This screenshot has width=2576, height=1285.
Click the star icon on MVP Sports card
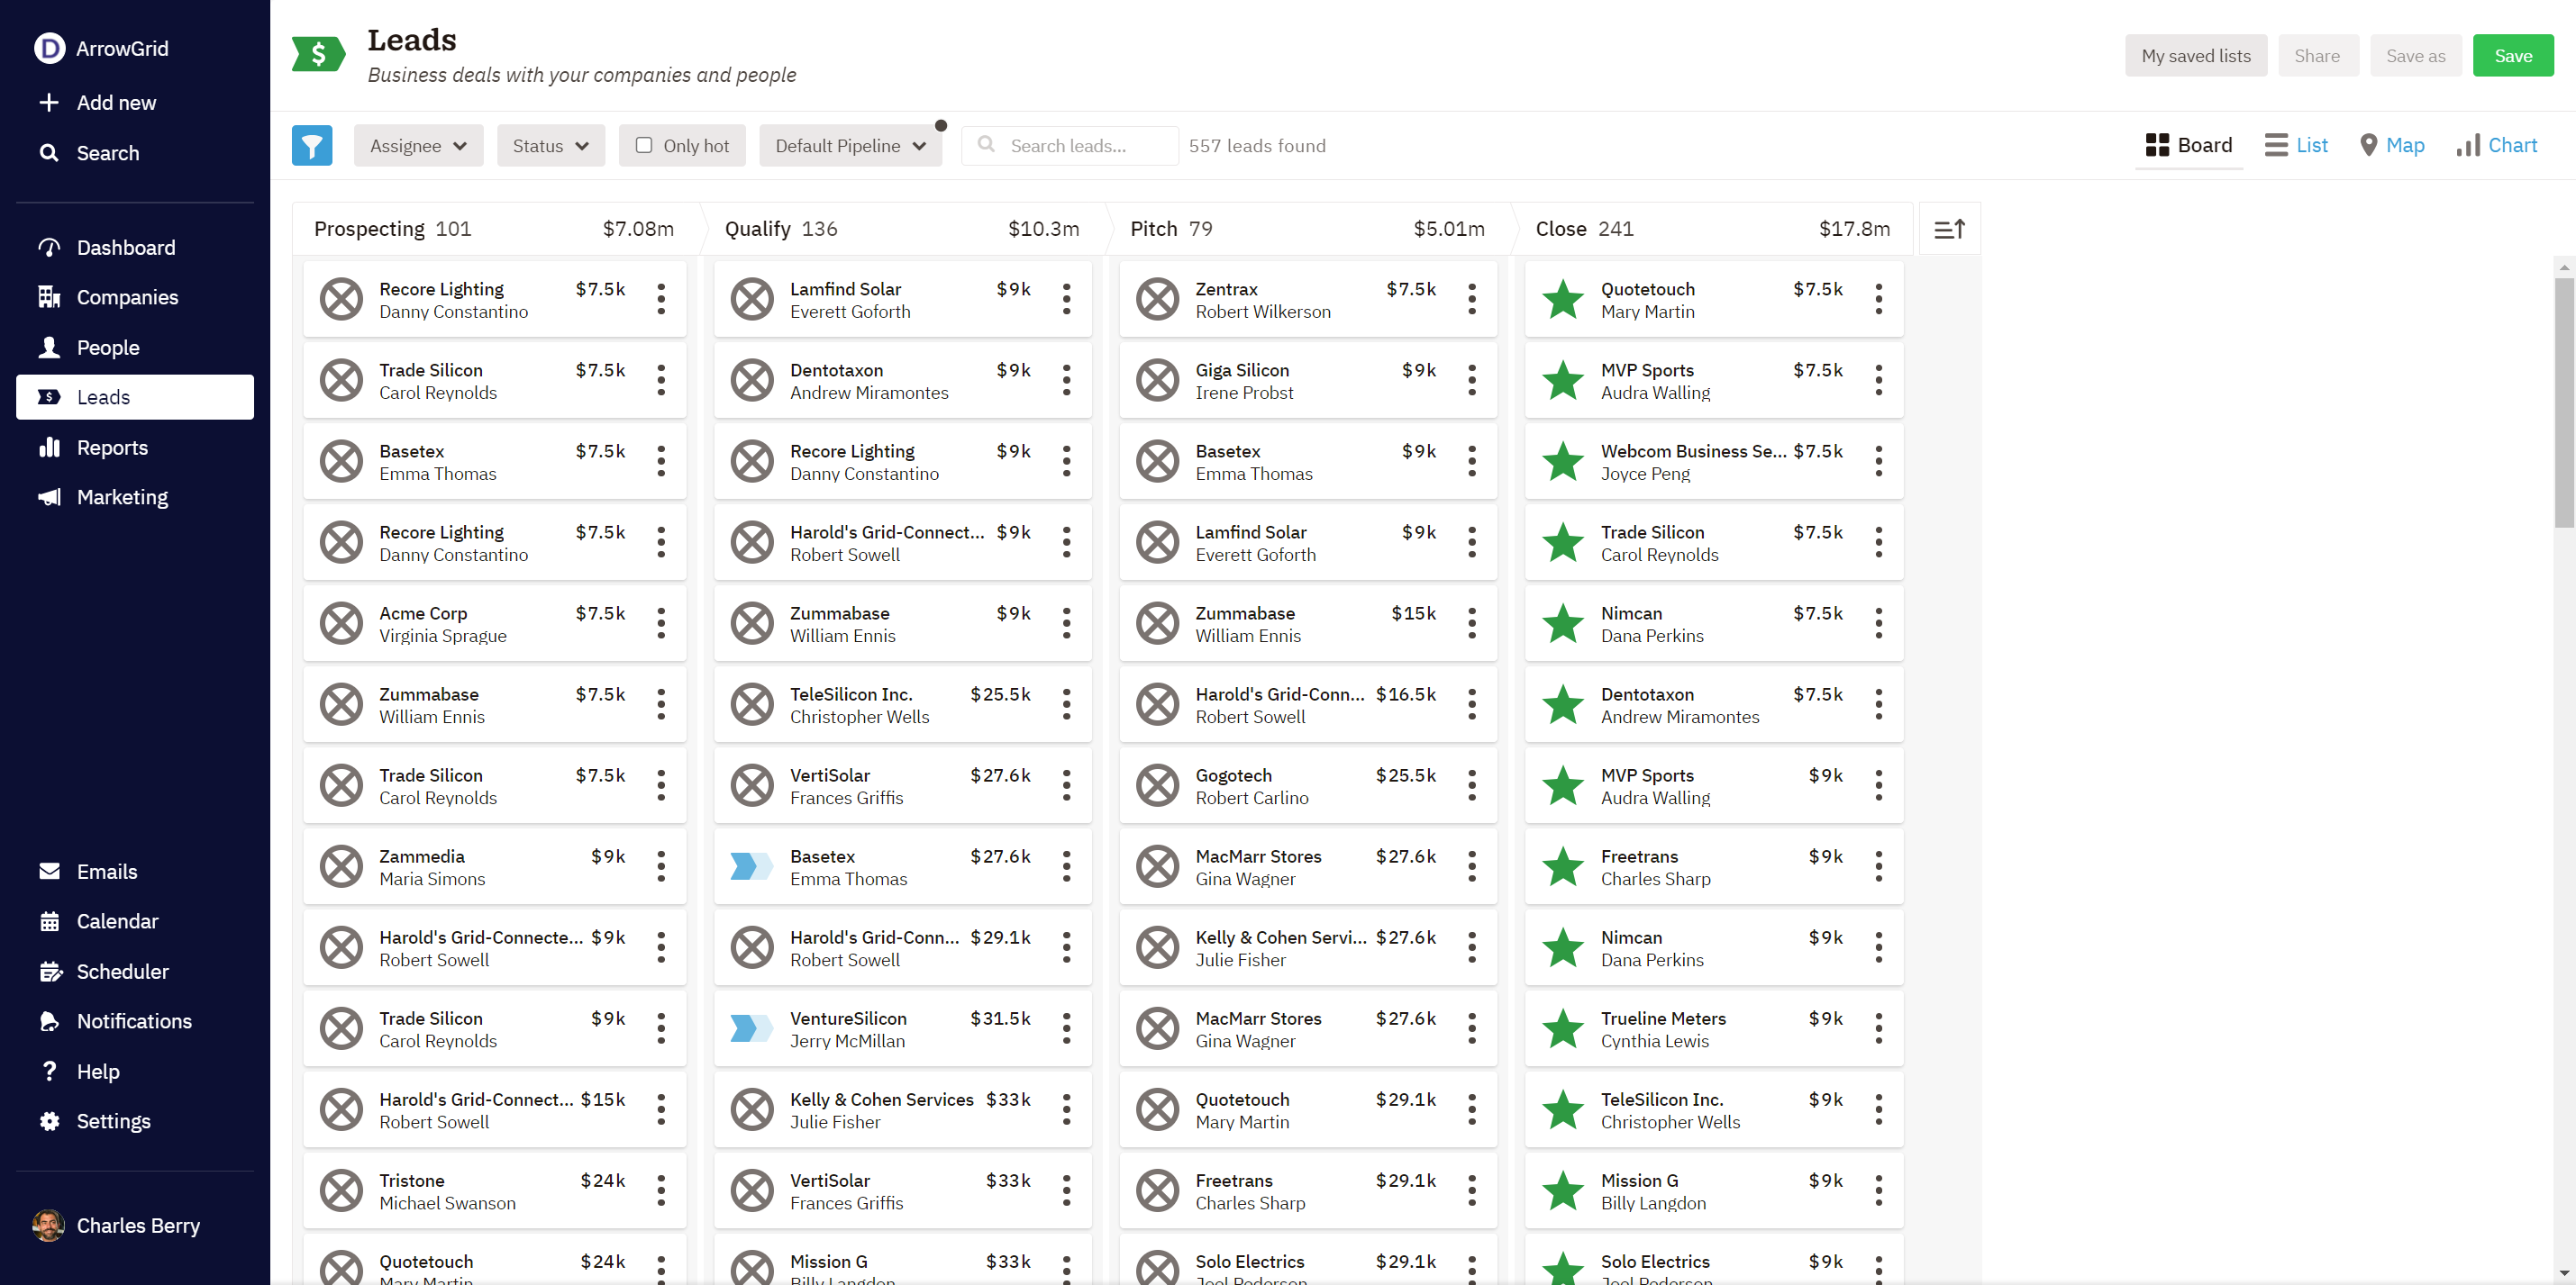point(1562,381)
